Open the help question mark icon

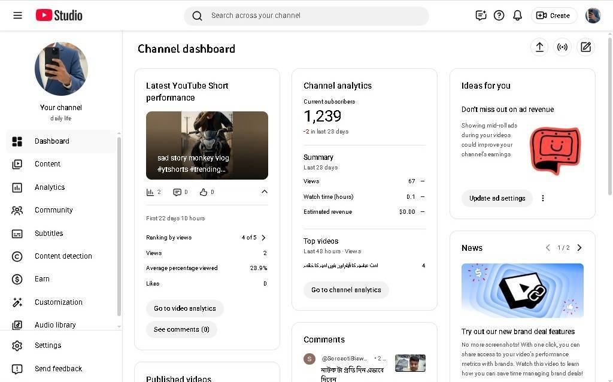(499, 16)
